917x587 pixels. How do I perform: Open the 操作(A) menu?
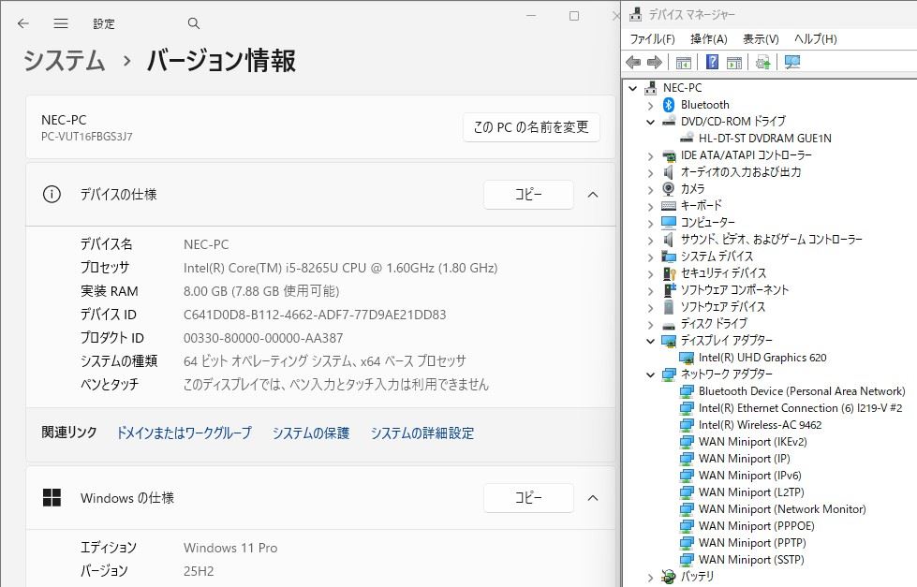(x=708, y=39)
